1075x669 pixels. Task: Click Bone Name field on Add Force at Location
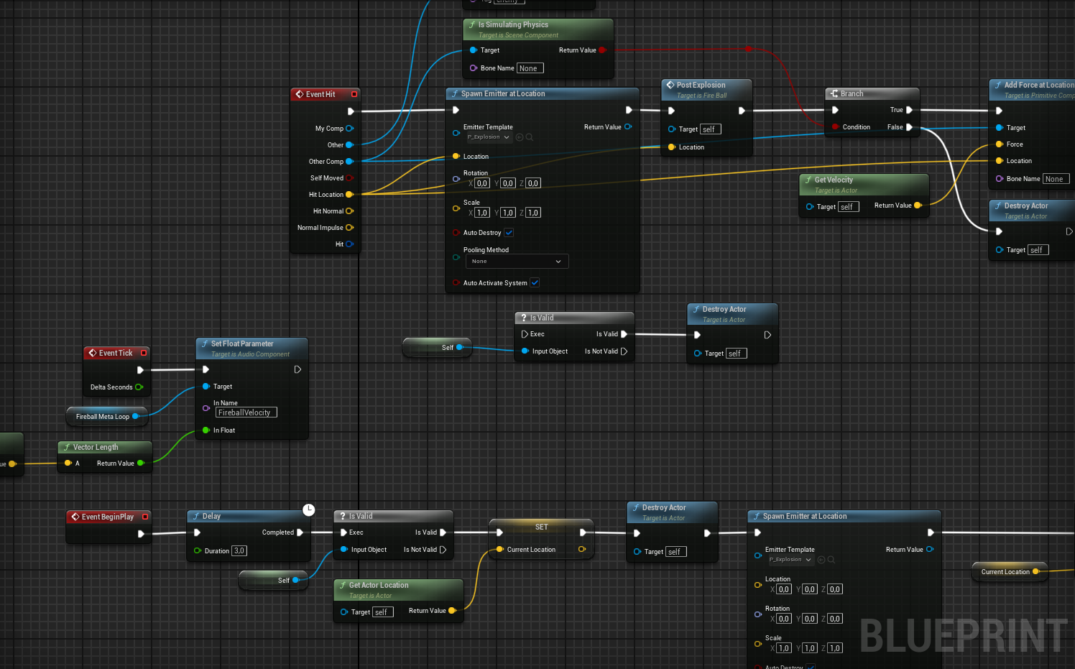(x=1056, y=179)
